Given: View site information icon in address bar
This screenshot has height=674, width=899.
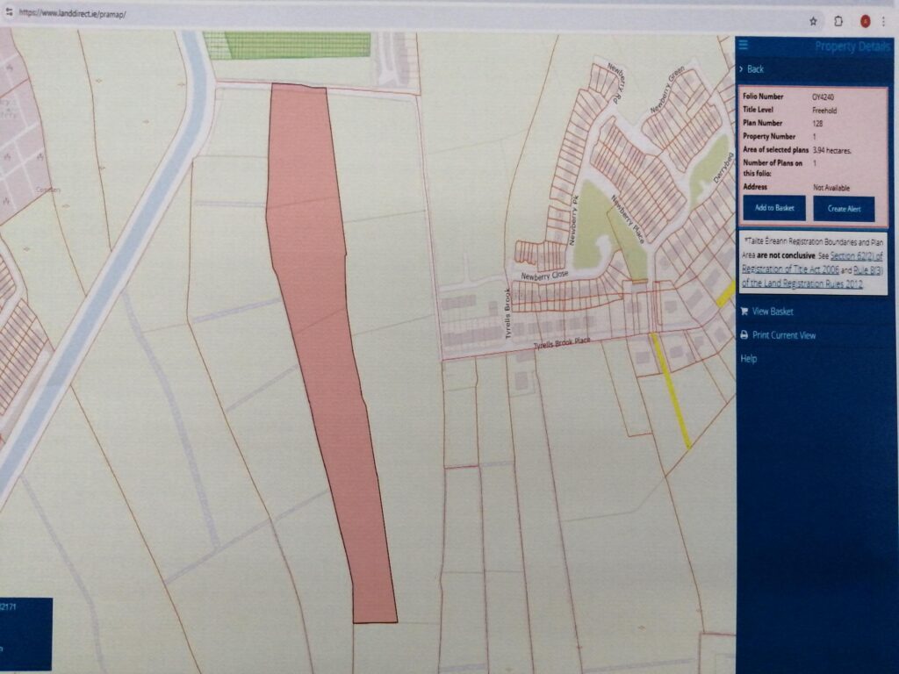Looking at the screenshot, I should coord(10,16).
